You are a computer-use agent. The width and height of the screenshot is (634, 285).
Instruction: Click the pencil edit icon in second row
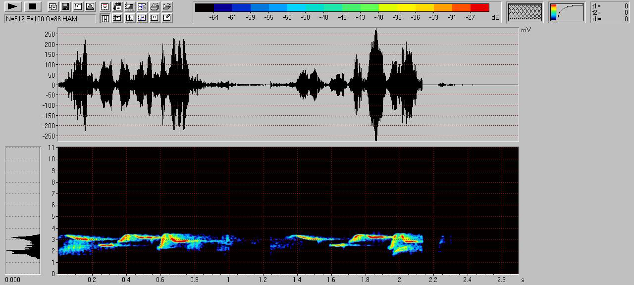click(x=167, y=18)
